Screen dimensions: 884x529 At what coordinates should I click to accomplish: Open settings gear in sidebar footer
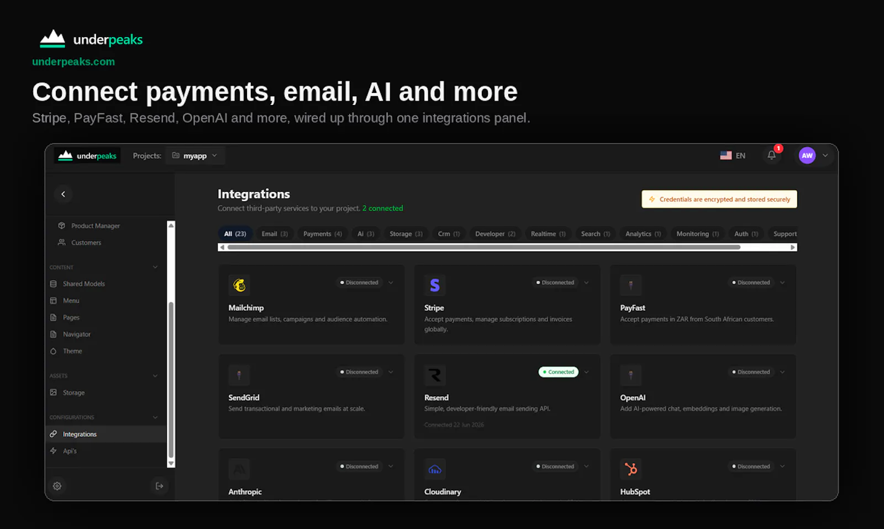pyautogui.click(x=57, y=486)
